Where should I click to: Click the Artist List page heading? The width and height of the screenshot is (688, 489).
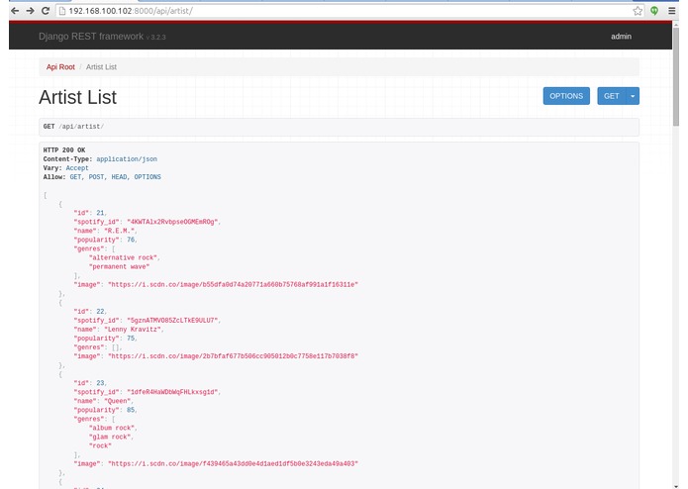[77, 97]
